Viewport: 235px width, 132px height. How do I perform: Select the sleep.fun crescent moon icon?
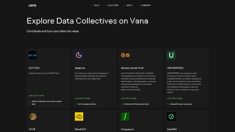[x=79, y=55]
